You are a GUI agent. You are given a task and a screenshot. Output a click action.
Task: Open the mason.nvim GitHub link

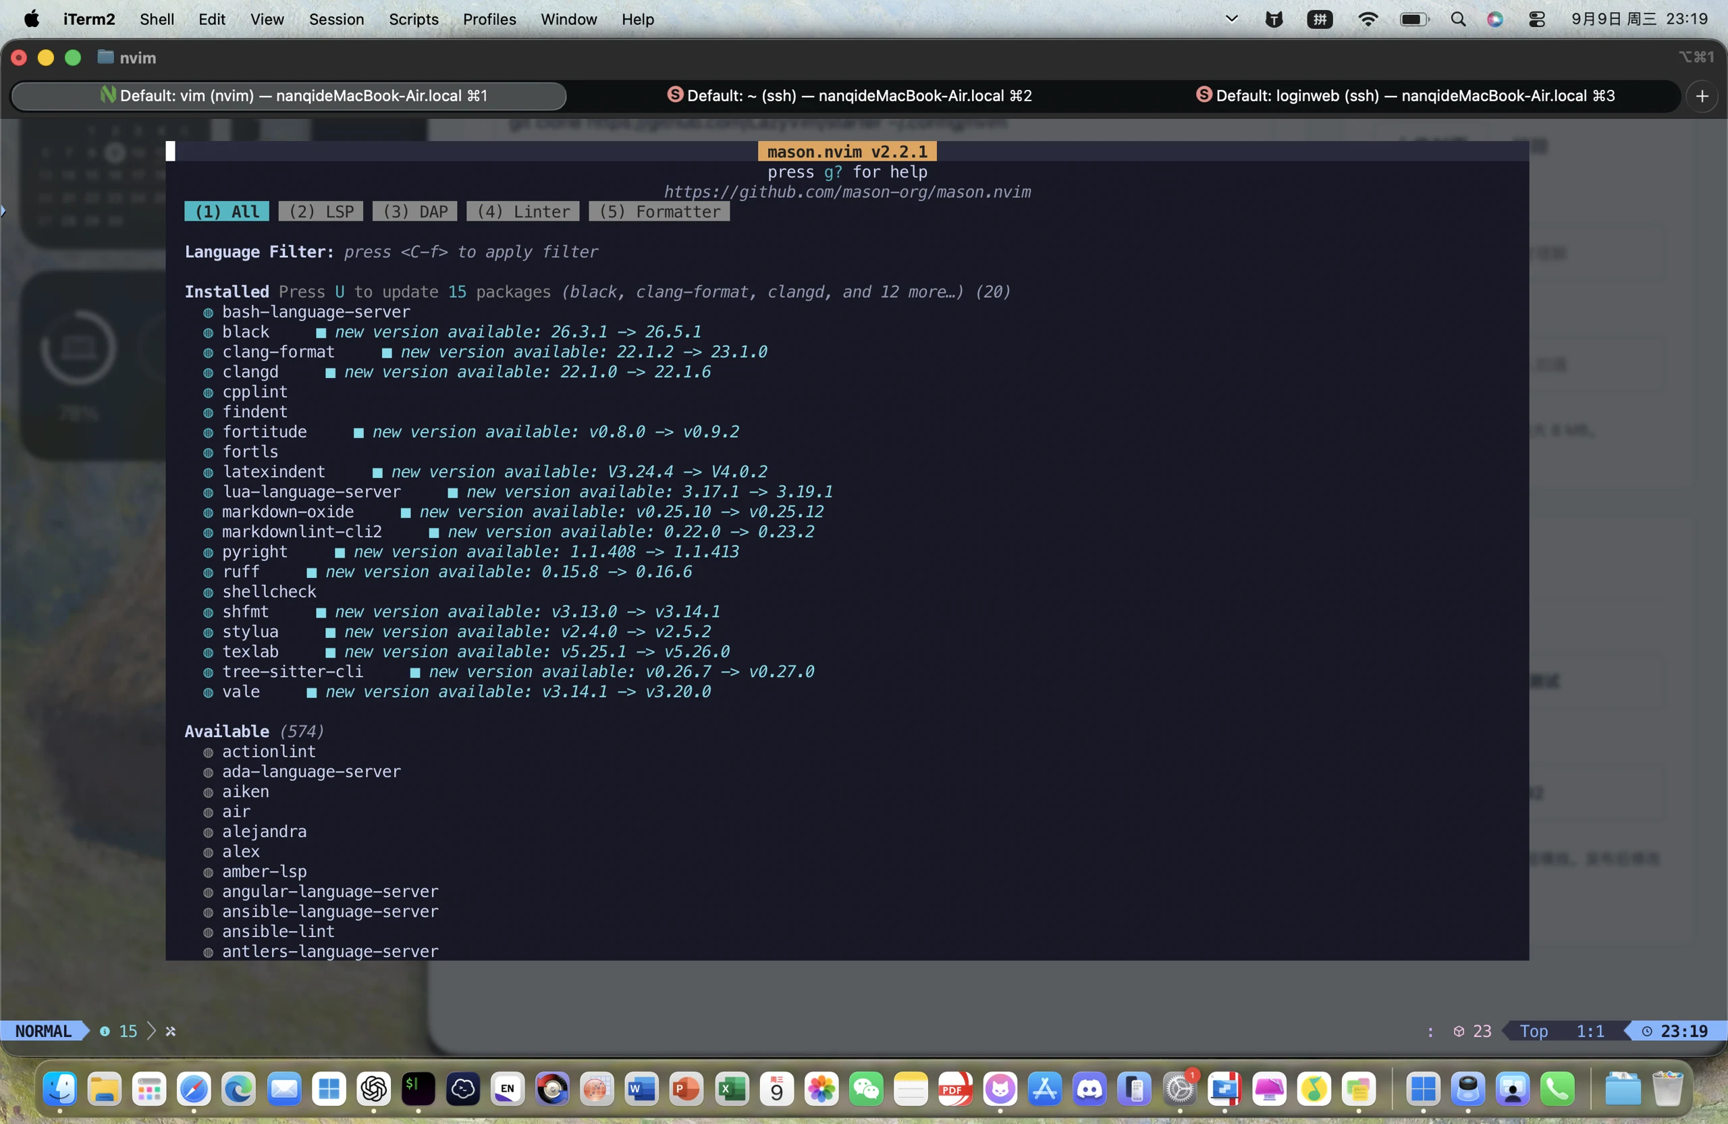coord(847,192)
